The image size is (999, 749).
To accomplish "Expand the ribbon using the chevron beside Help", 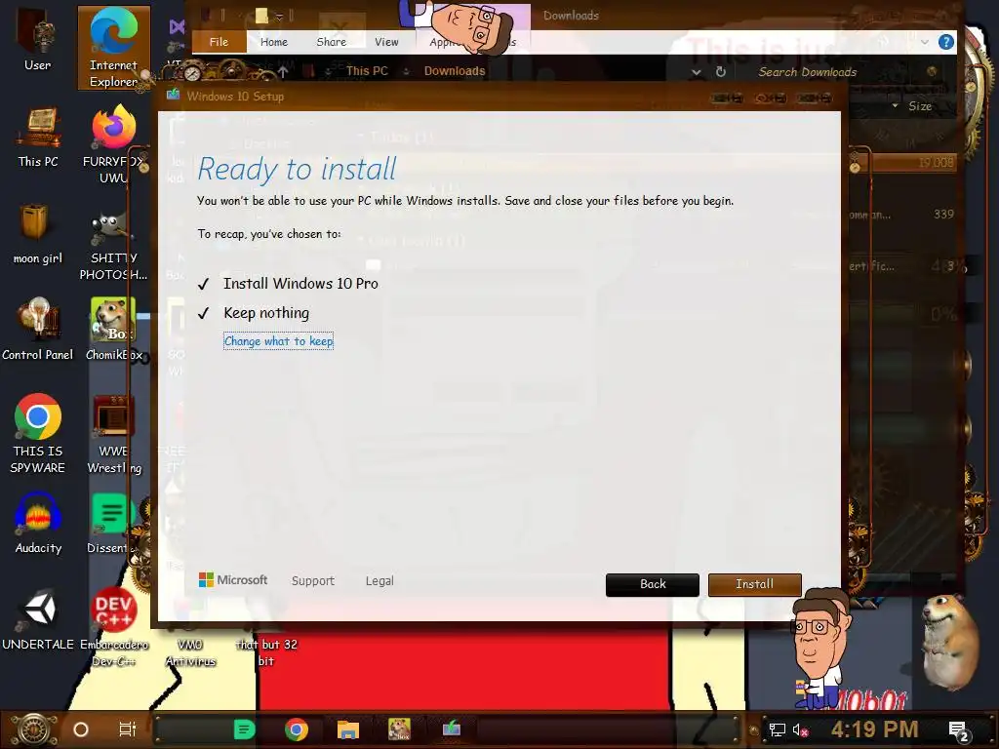I will coord(925,43).
